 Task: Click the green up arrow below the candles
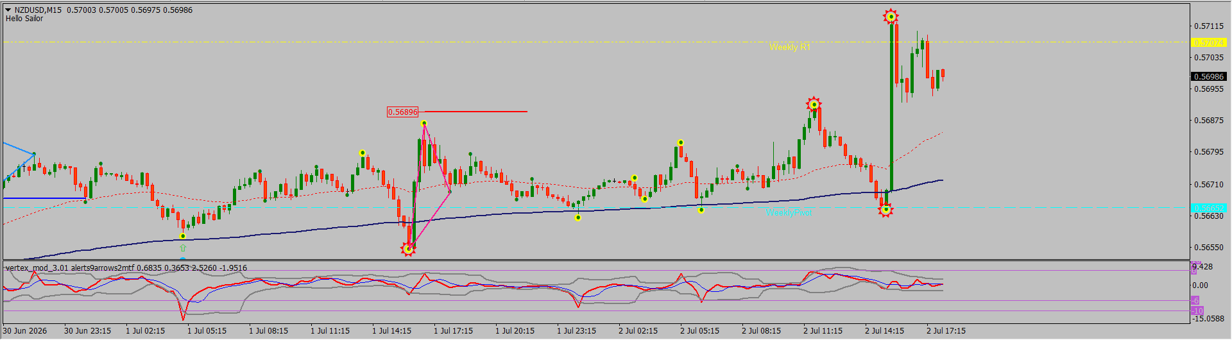point(183,248)
